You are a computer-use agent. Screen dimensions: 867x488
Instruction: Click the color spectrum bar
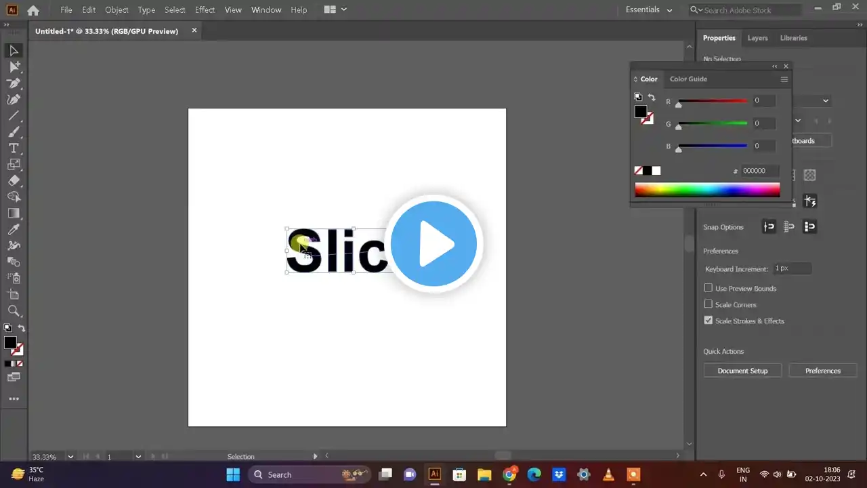[x=707, y=190]
